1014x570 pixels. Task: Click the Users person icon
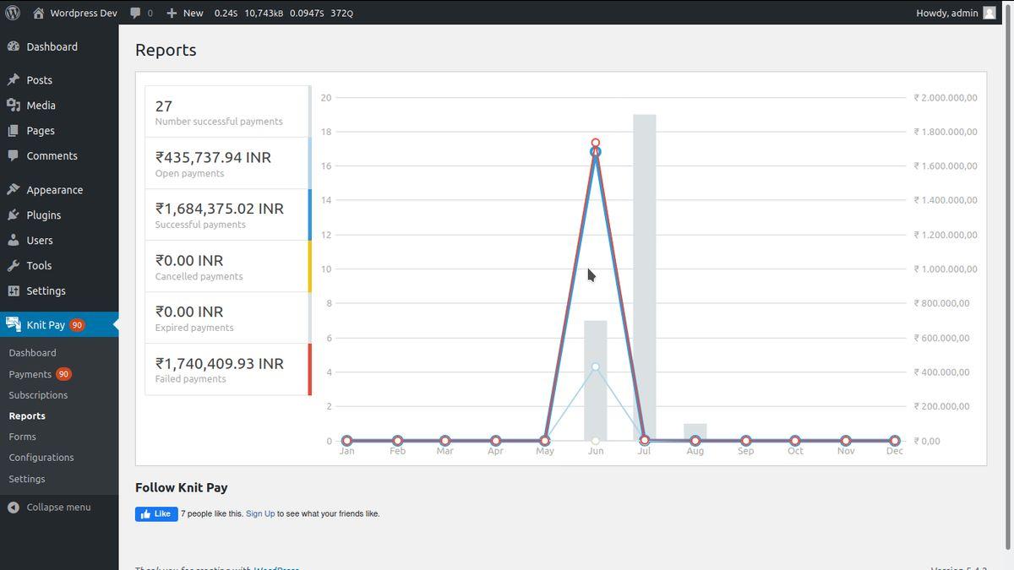[x=13, y=241]
